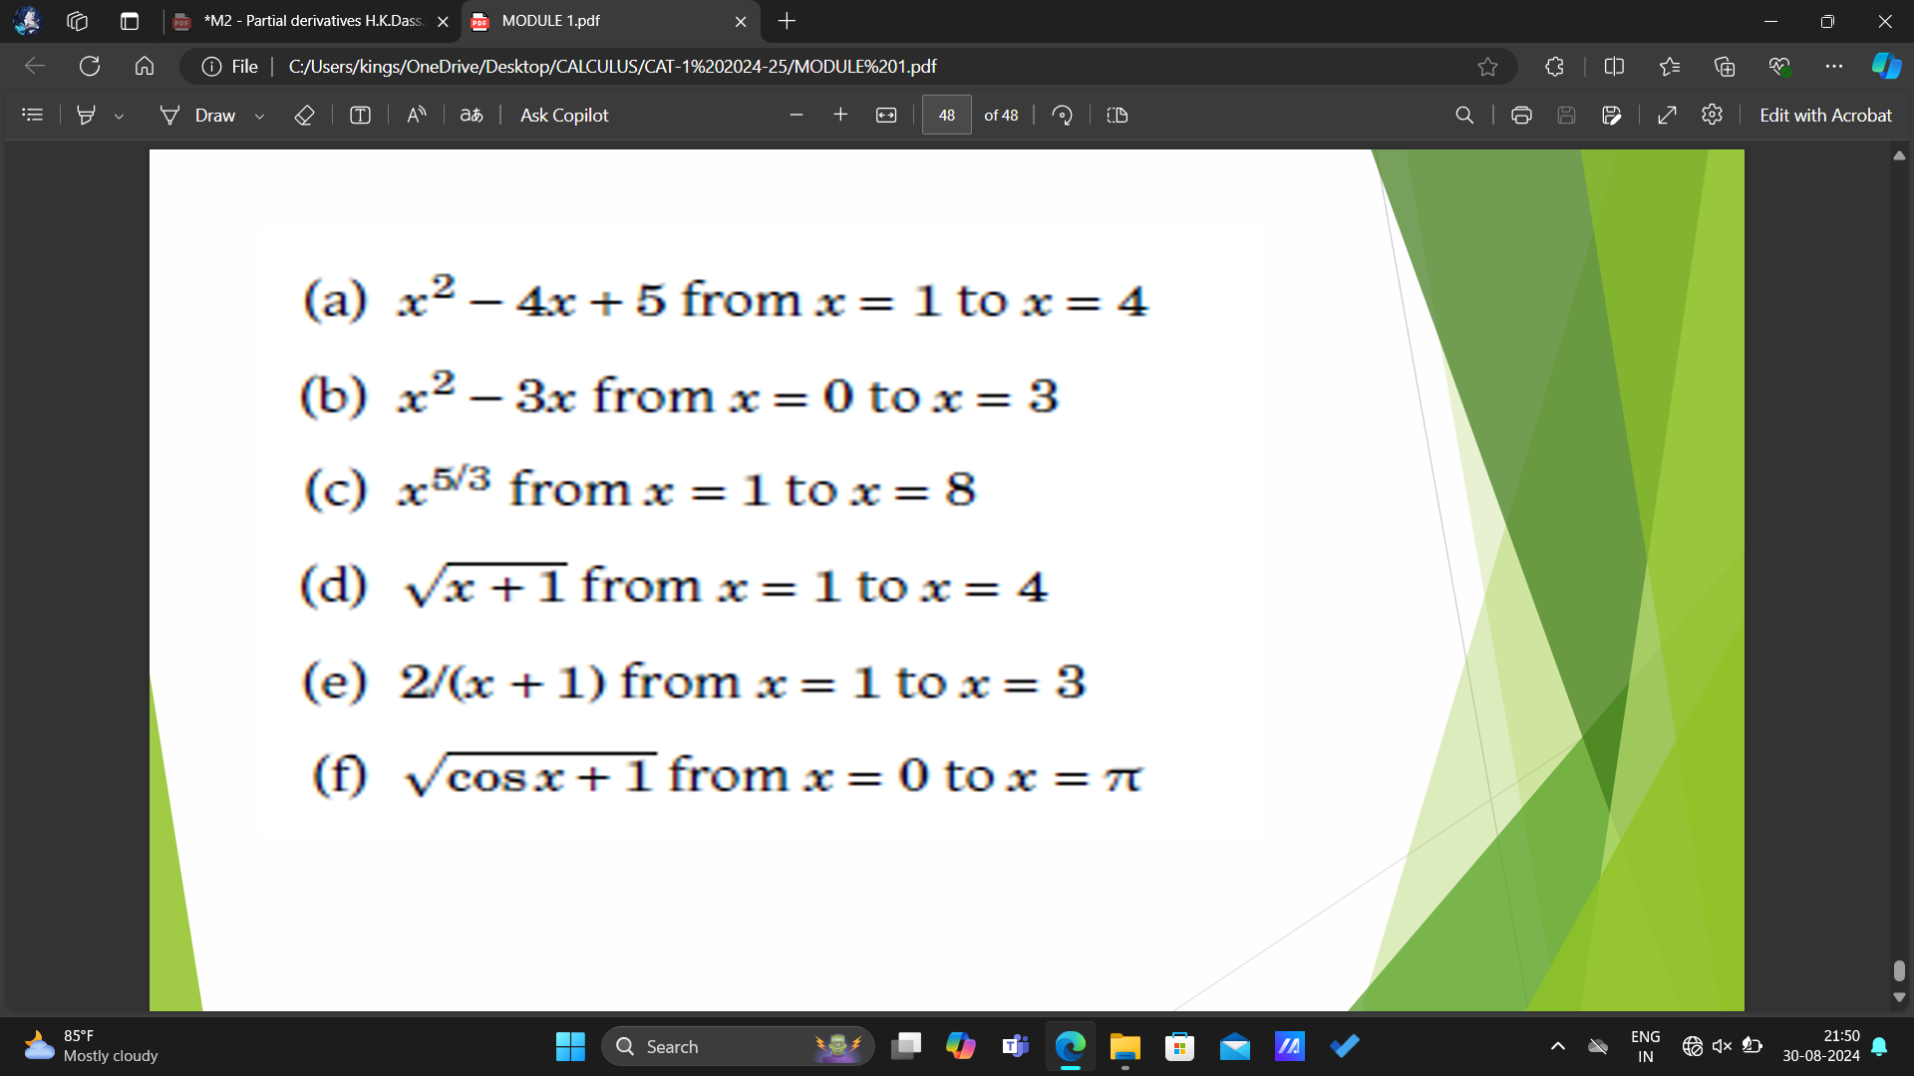Click ENG IN language indicator

click(1645, 1046)
